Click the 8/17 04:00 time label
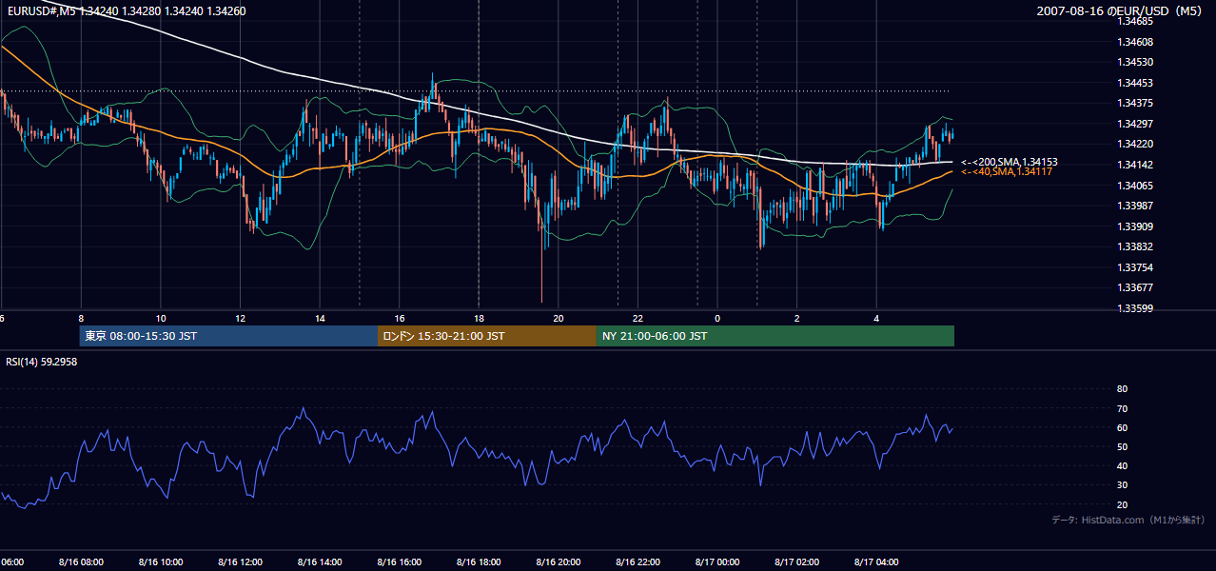The width and height of the screenshot is (1216, 571). [876, 562]
